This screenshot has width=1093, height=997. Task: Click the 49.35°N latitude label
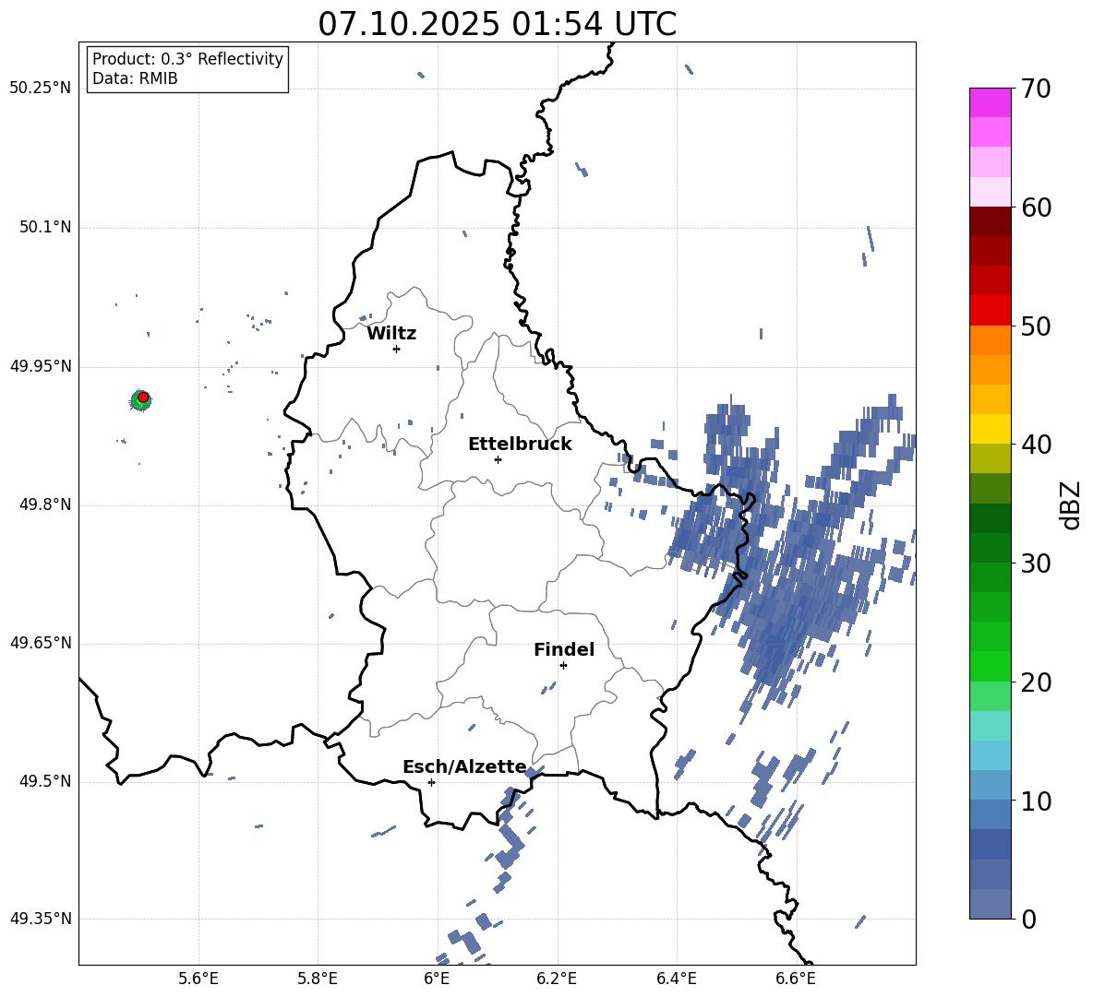(x=41, y=919)
